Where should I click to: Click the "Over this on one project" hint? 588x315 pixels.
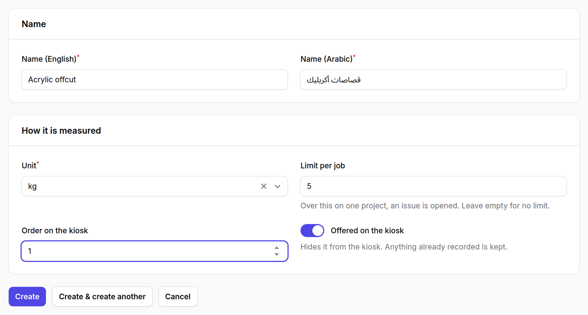coord(425,206)
